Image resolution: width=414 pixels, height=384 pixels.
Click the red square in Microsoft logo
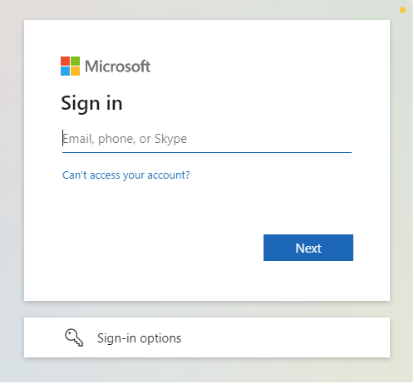point(65,62)
